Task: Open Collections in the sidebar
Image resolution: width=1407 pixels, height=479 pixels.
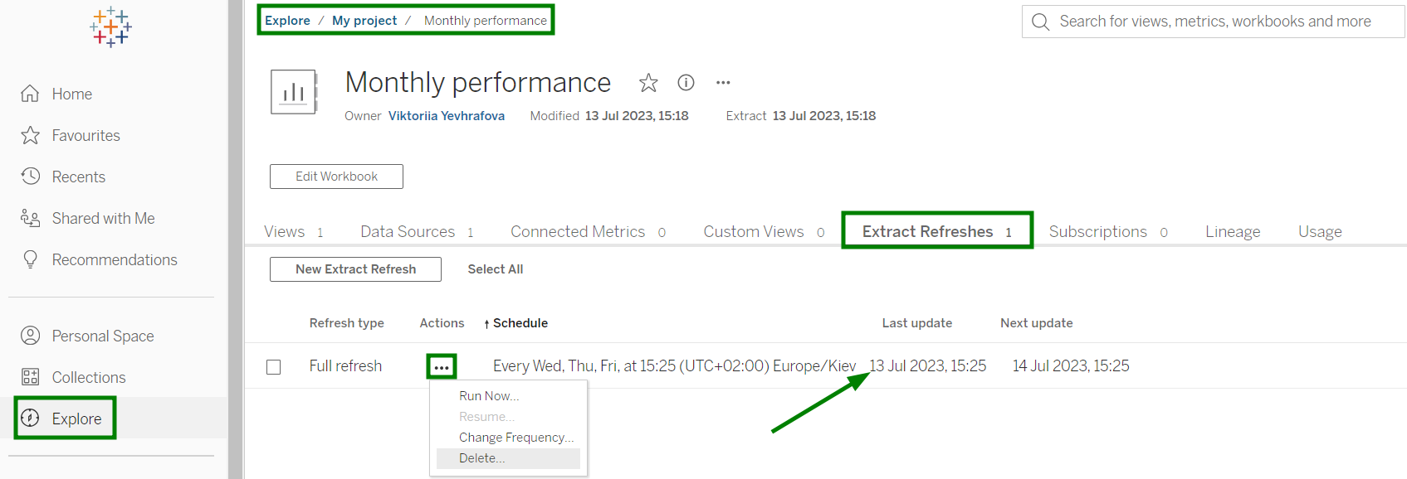Action: (x=88, y=378)
